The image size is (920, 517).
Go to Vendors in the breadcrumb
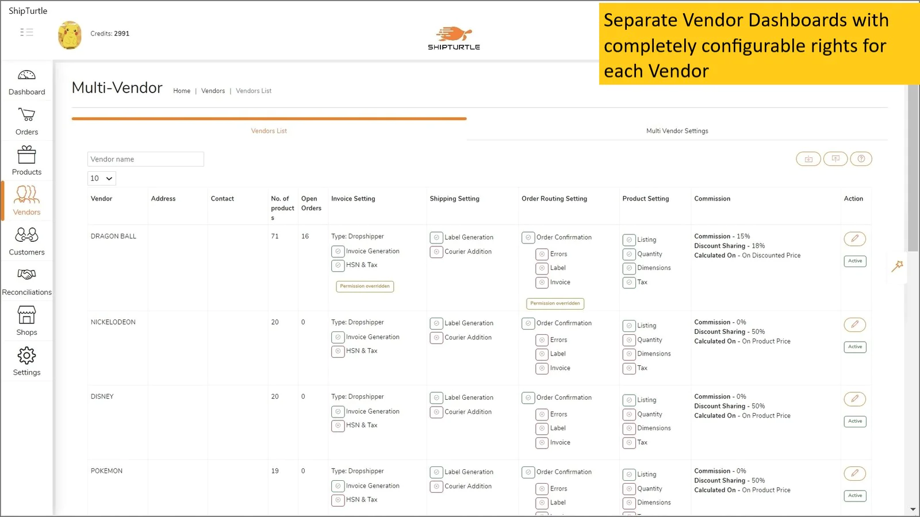213,91
